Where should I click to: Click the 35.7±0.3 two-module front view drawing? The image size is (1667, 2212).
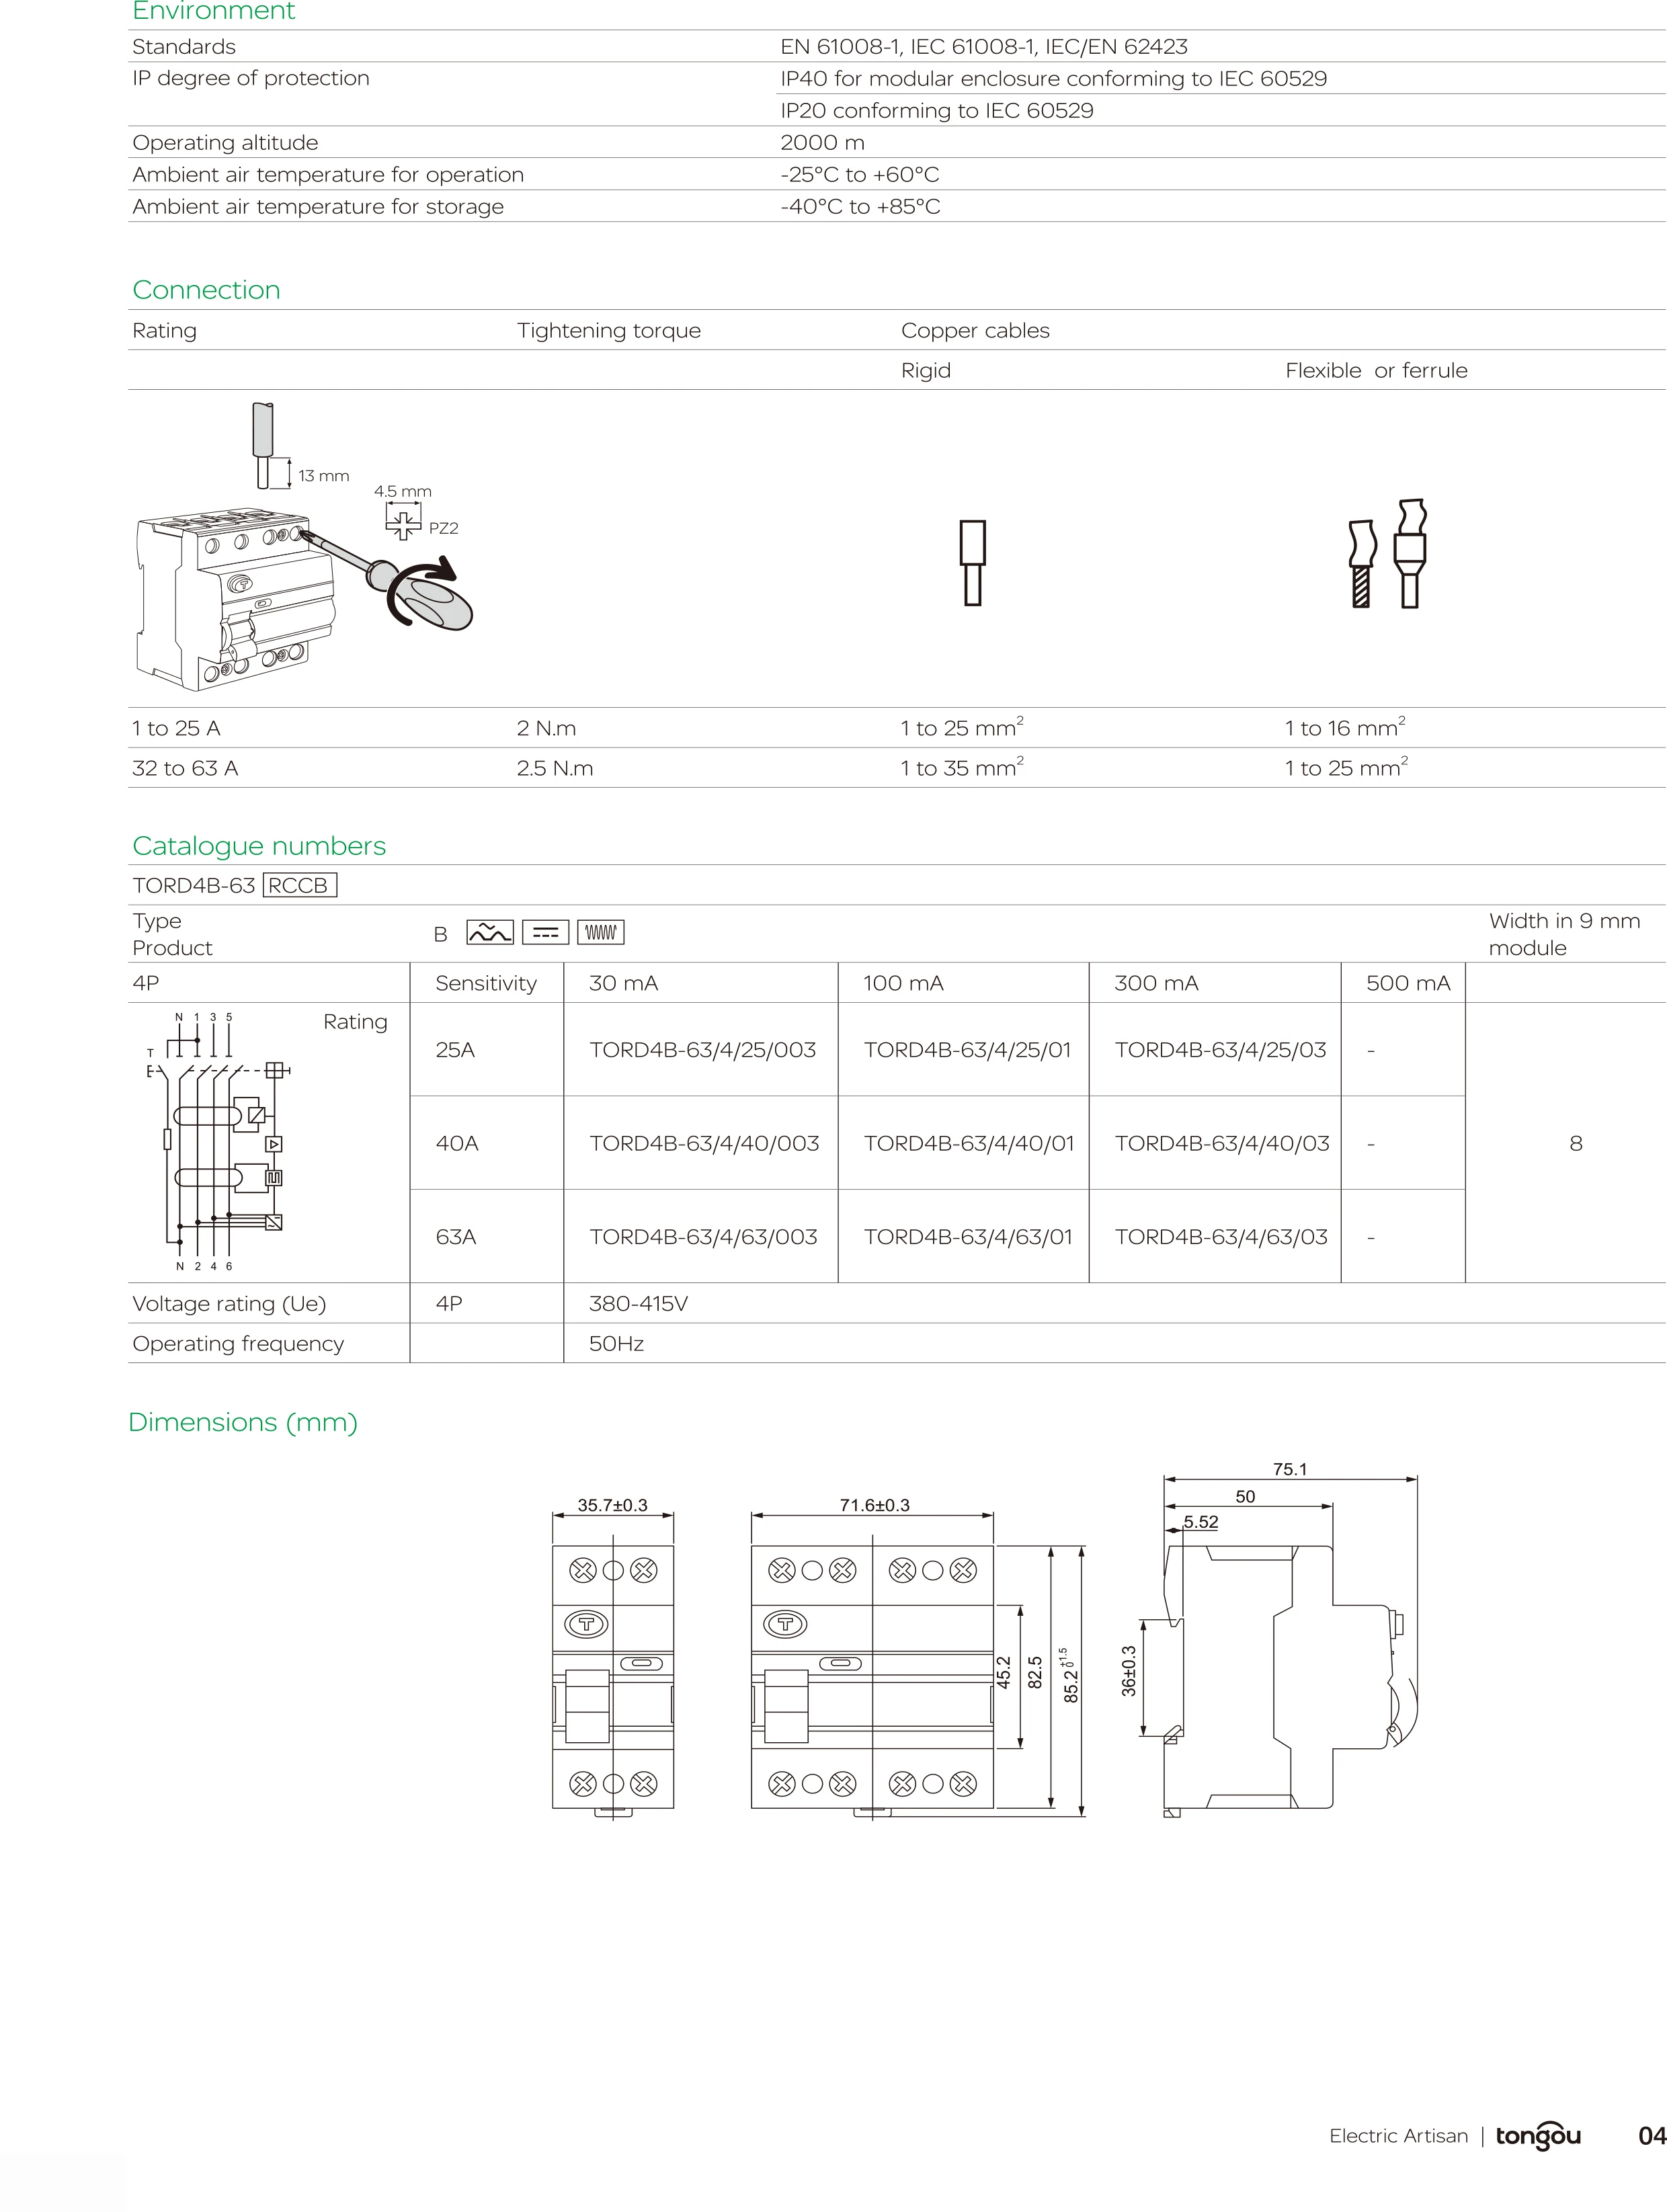point(612,1678)
